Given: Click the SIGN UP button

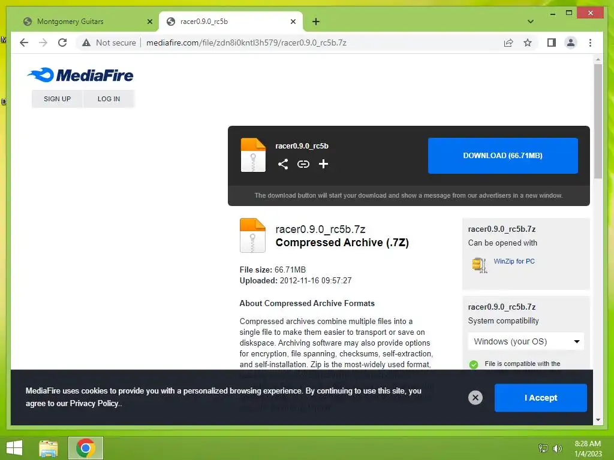Looking at the screenshot, I should (x=57, y=99).
